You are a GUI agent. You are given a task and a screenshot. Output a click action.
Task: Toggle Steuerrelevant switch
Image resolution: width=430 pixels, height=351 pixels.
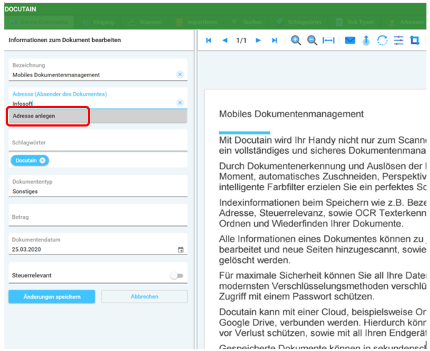point(176,275)
